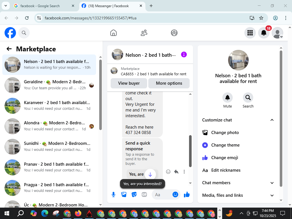Attach a file with the photo icon
The image size is (292, 219).
(x=124, y=194)
